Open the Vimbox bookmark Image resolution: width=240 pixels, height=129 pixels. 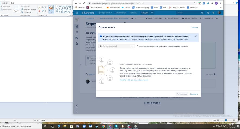(x=126, y=8)
